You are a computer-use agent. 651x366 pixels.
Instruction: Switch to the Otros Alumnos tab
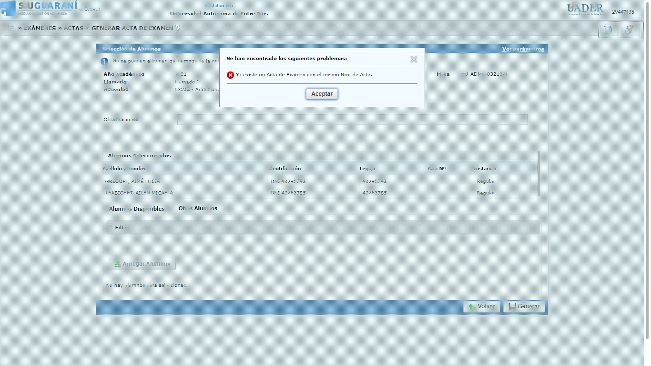pos(198,208)
